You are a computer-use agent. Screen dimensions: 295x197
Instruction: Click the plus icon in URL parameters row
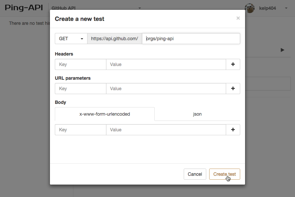[233, 89]
